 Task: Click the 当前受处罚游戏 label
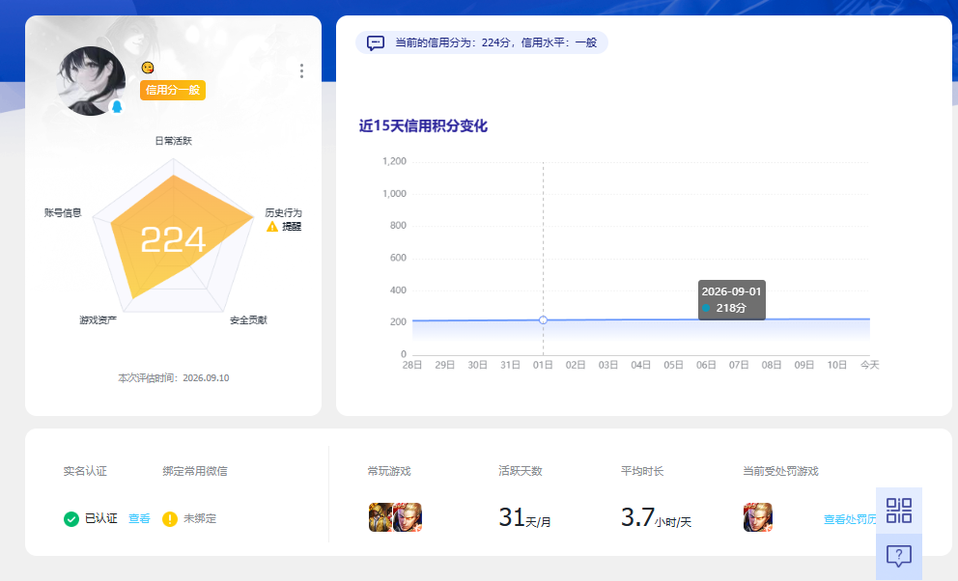click(781, 471)
